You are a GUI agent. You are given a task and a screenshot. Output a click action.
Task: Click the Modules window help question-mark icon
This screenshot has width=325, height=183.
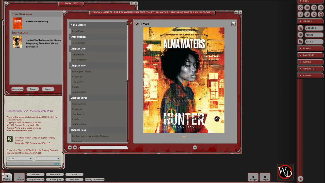pos(132,3)
